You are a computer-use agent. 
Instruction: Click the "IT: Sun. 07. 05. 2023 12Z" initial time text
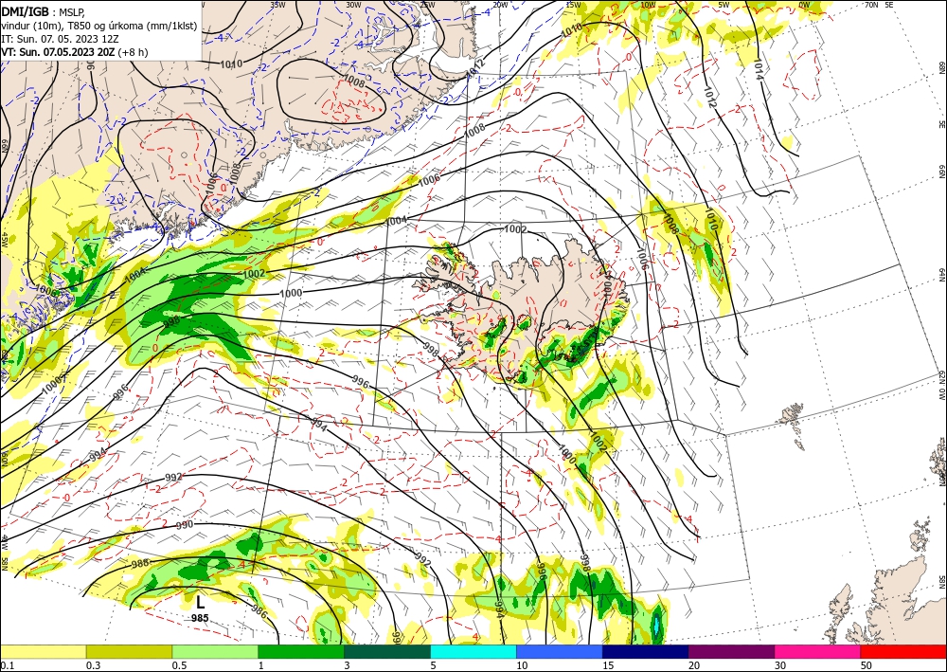tap(61, 39)
